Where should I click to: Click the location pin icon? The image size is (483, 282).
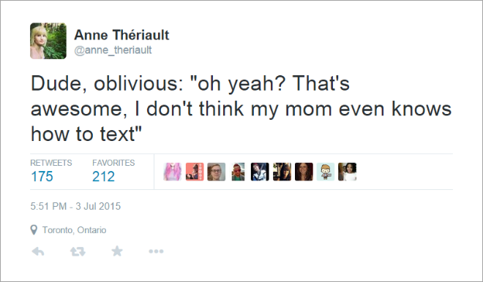tap(34, 229)
